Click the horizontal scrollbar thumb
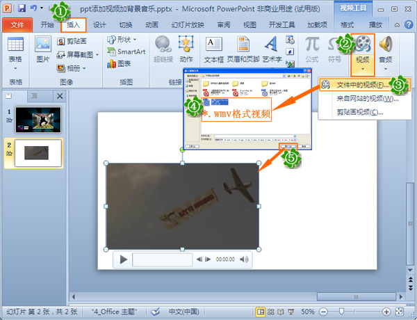This screenshot has height=320, width=417. 356,296
